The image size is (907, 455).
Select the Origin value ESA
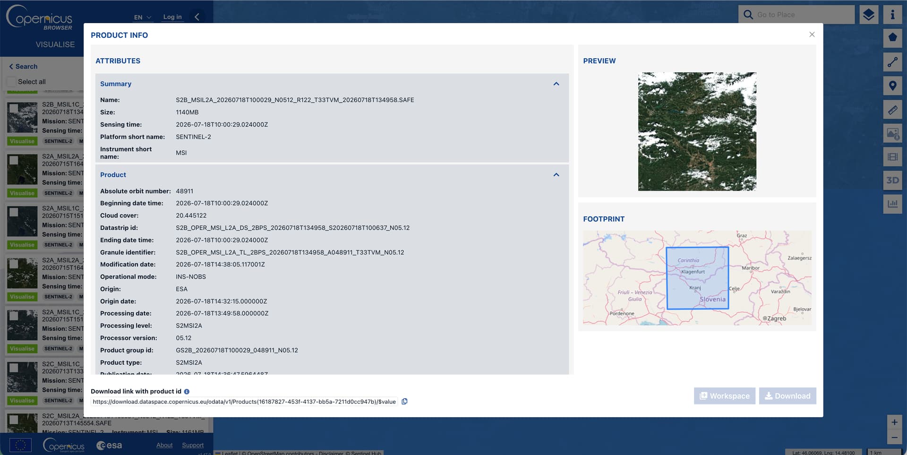181,289
